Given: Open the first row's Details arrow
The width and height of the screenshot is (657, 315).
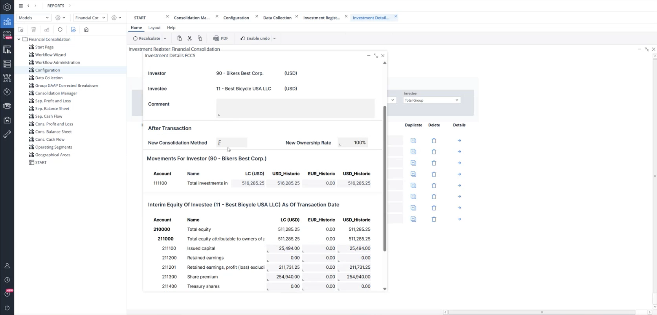Looking at the screenshot, I should click(459, 140).
